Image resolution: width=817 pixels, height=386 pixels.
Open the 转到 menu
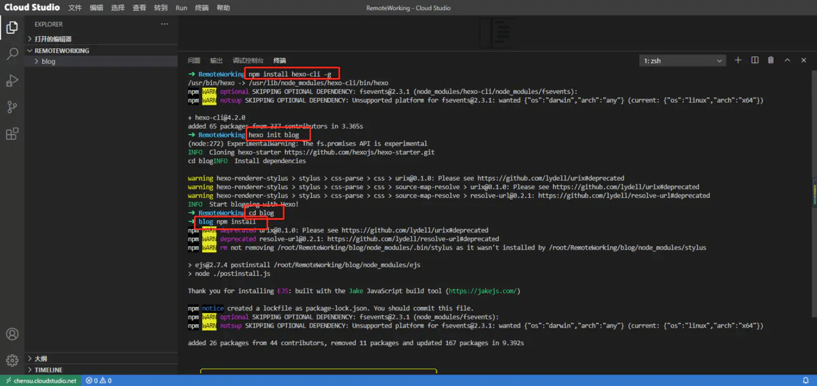161,8
